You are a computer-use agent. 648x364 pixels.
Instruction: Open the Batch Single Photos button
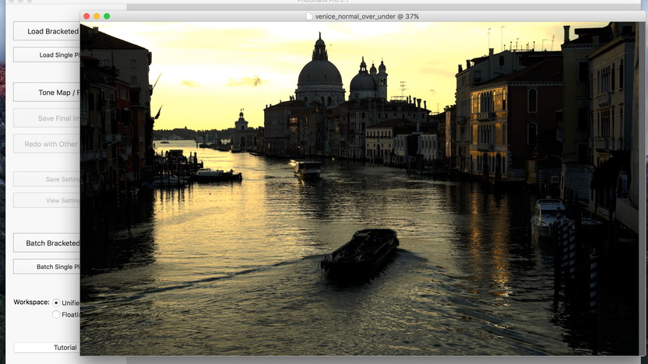[x=47, y=267]
